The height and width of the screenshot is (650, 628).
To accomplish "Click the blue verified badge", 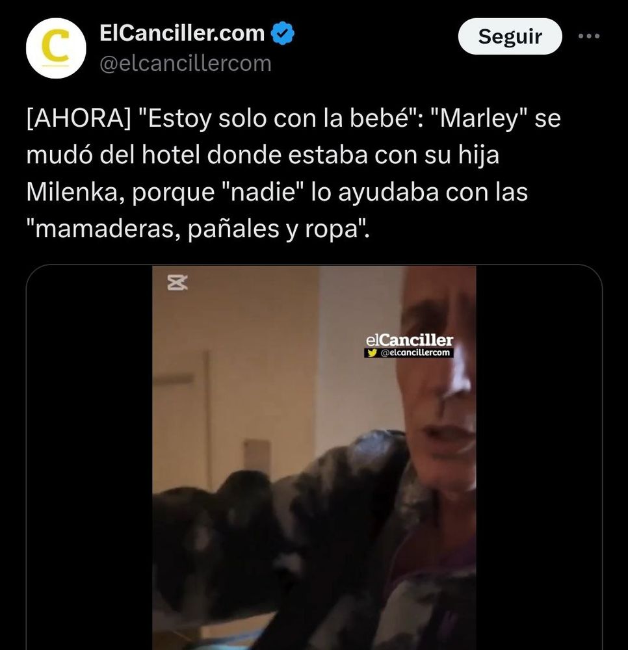I will [283, 34].
